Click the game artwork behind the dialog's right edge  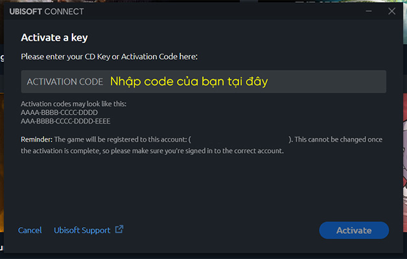point(403,162)
